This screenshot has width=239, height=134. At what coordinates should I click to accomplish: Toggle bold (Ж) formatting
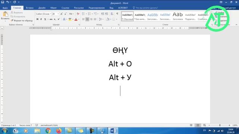click(x=37, y=19)
